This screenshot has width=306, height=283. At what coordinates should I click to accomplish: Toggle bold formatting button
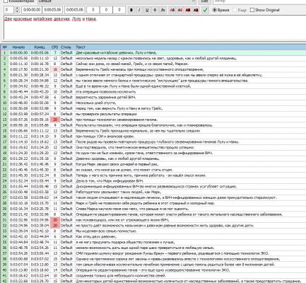point(131,10)
